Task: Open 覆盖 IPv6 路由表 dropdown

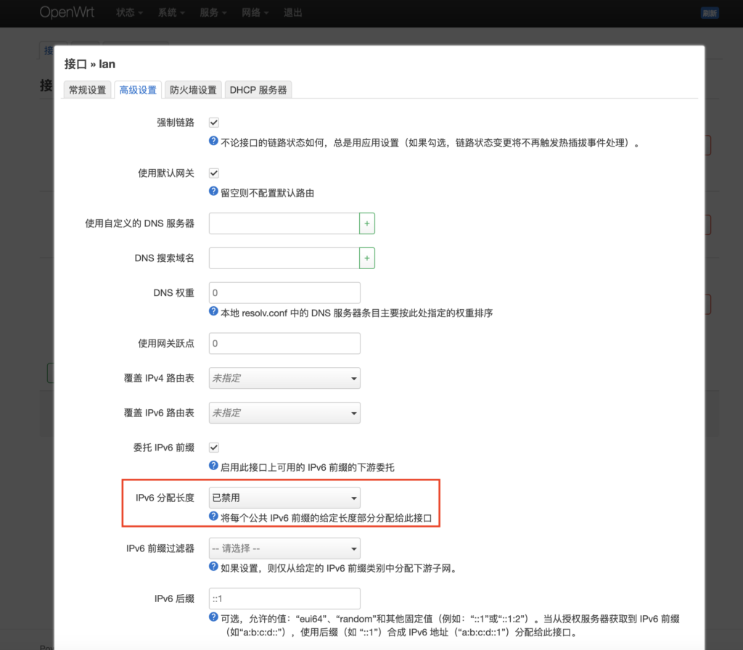Action: (284, 413)
